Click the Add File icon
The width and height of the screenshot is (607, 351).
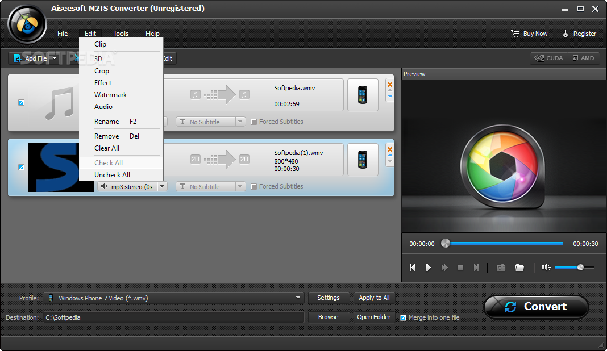pyautogui.click(x=17, y=58)
